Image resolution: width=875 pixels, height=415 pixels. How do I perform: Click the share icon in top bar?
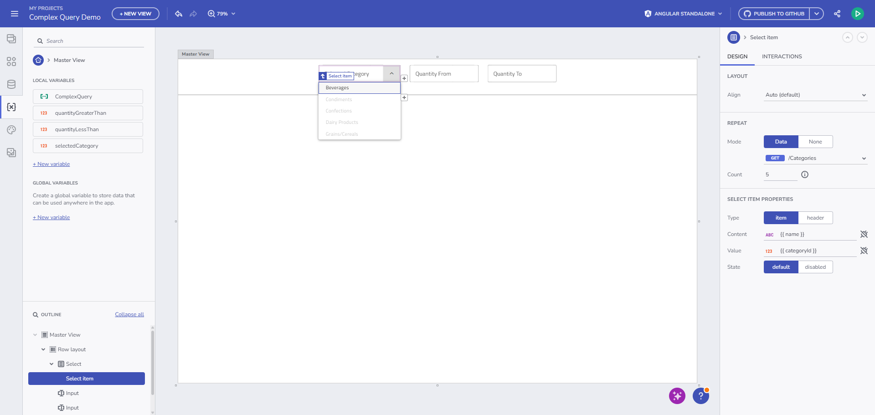coord(837,14)
